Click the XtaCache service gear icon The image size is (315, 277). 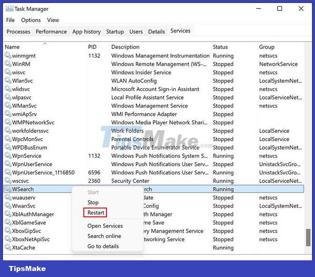(8, 247)
